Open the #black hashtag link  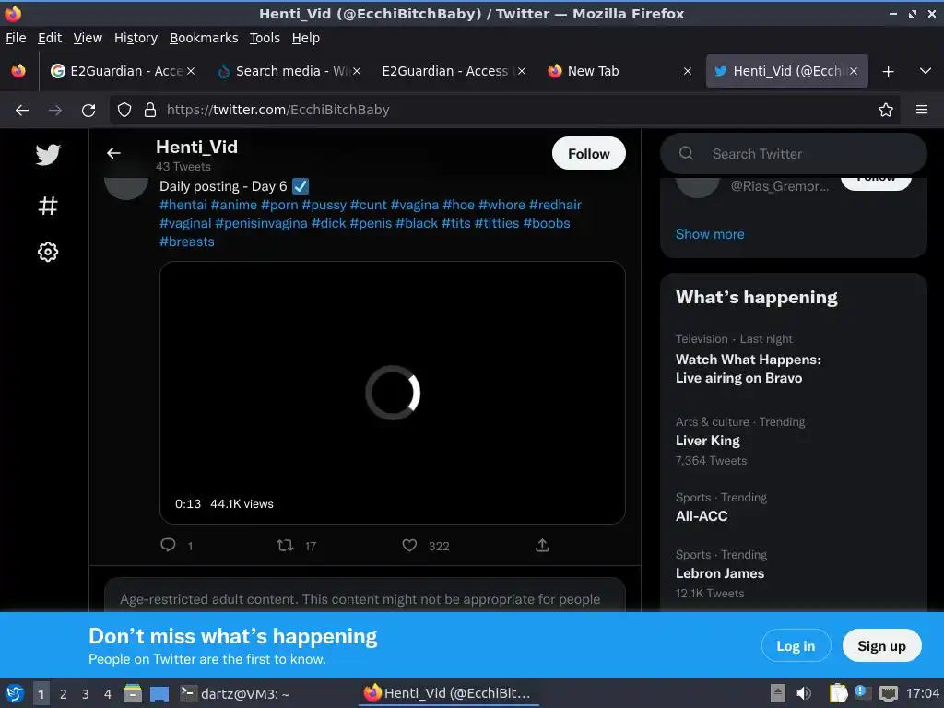tap(417, 223)
